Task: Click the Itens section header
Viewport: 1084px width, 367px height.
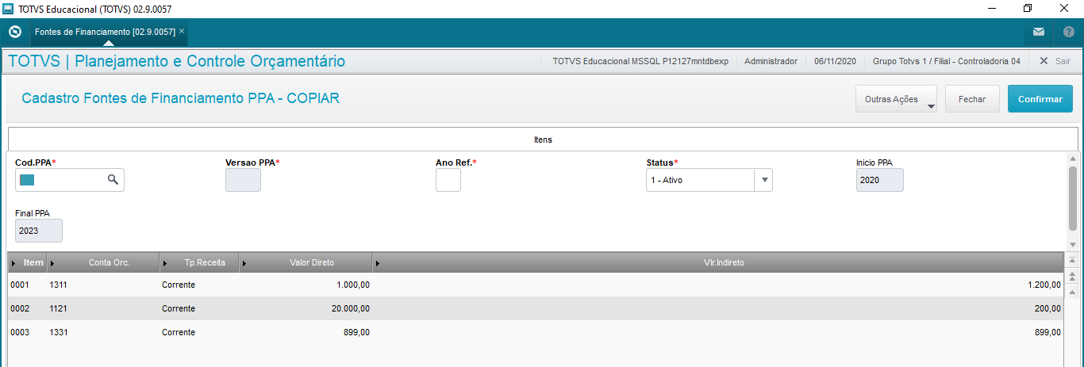Action: (543, 140)
